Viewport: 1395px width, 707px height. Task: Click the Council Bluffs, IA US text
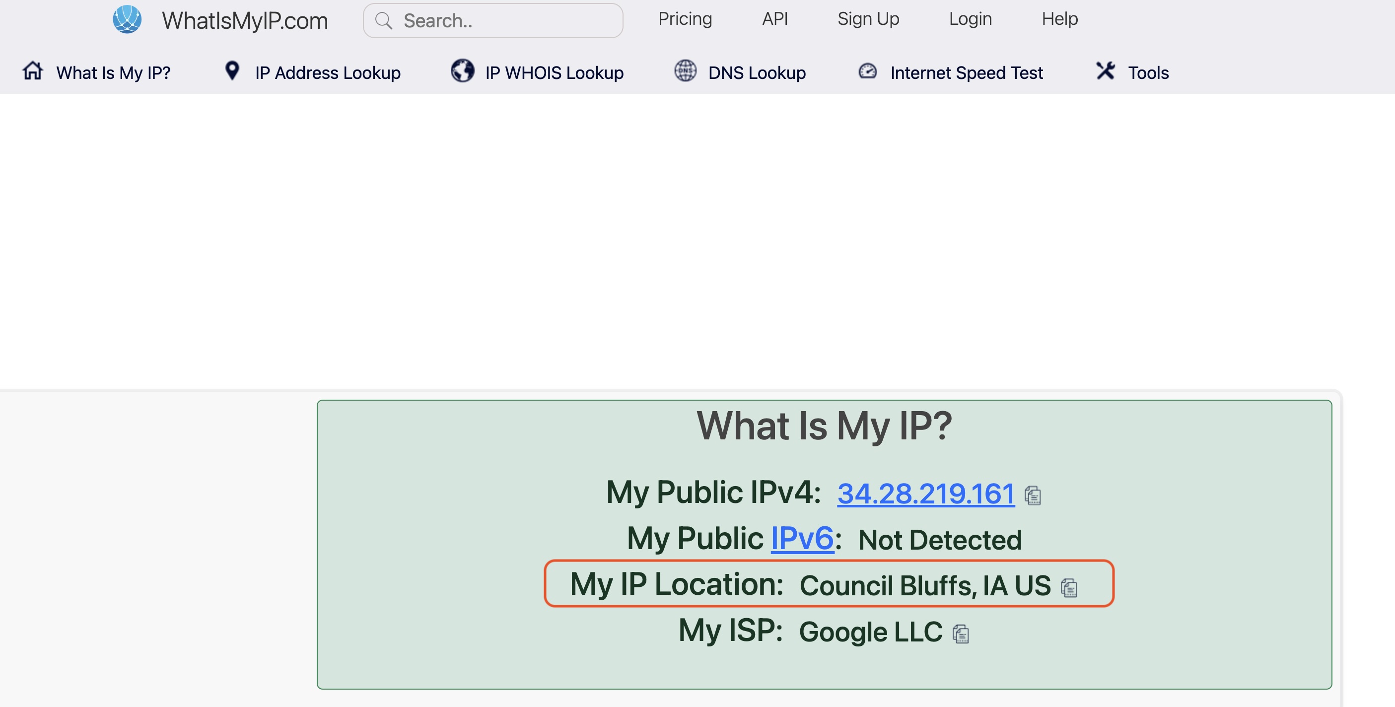(925, 586)
